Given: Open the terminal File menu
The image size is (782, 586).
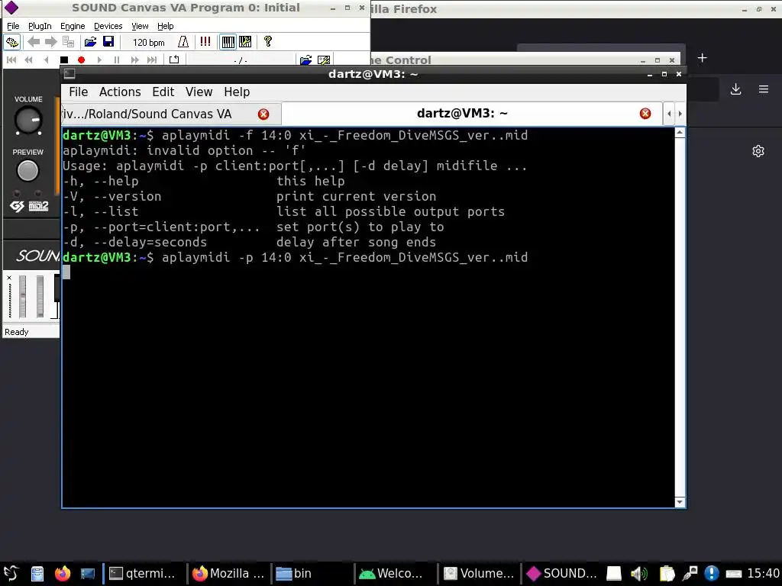Looking at the screenshot, I should click(x=79, y=92).
